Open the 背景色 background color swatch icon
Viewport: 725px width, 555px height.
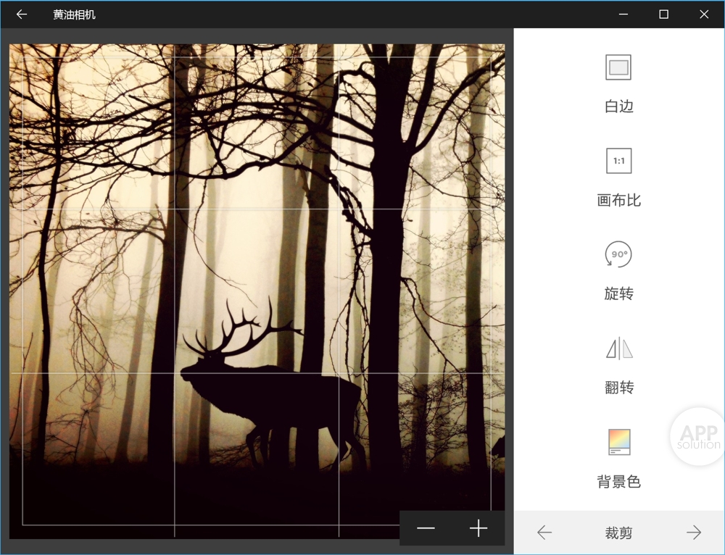[x=619, y=442]
